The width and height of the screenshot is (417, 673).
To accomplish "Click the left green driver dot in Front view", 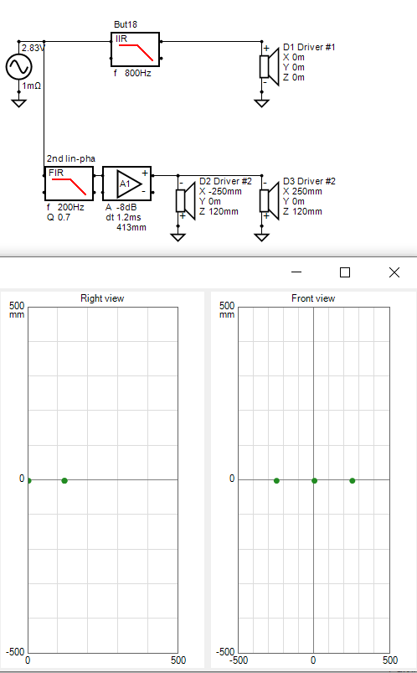I will tap(276, 481).
